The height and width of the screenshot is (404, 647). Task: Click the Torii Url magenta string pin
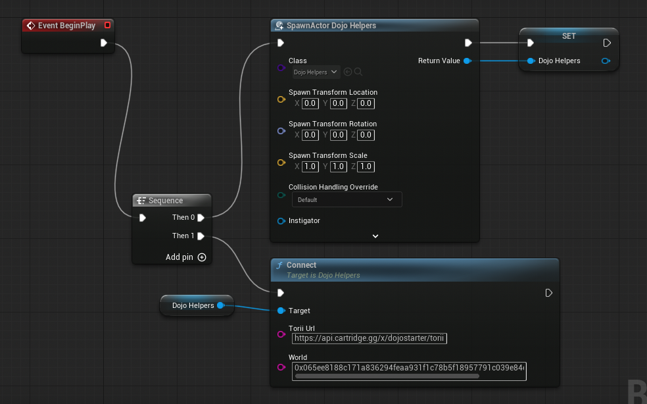281,334
